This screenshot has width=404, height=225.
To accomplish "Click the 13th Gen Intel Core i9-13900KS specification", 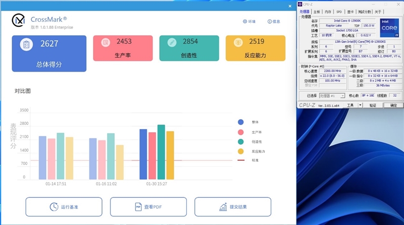I will (x=360, y=41).
